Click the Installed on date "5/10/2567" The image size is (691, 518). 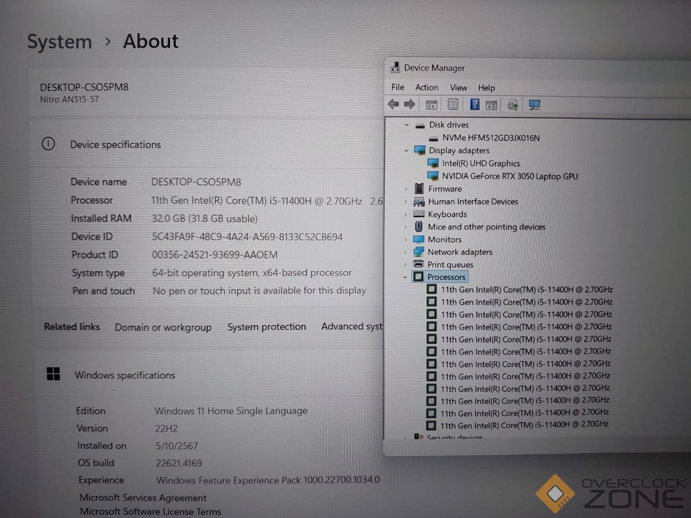pos(177,446)
